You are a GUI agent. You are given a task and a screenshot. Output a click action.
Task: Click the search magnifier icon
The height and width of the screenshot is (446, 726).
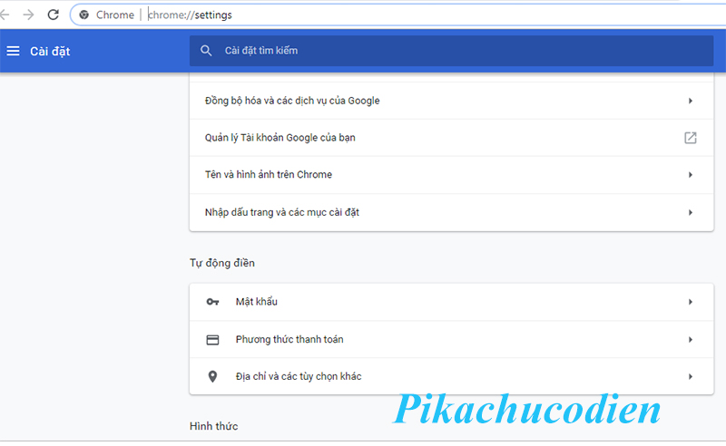[x=206, y=51]
